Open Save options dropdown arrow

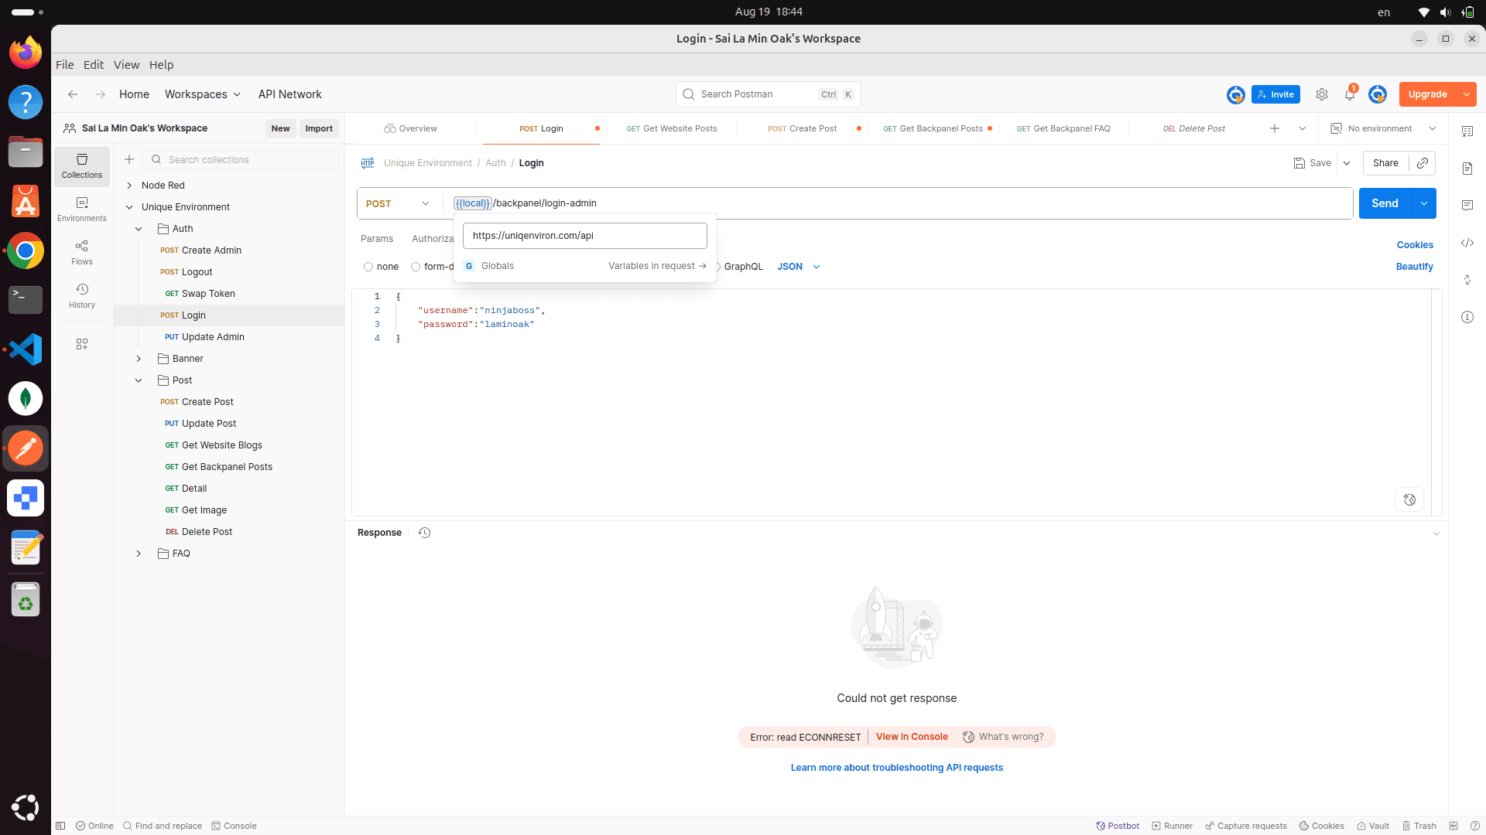click(1347, 163)
